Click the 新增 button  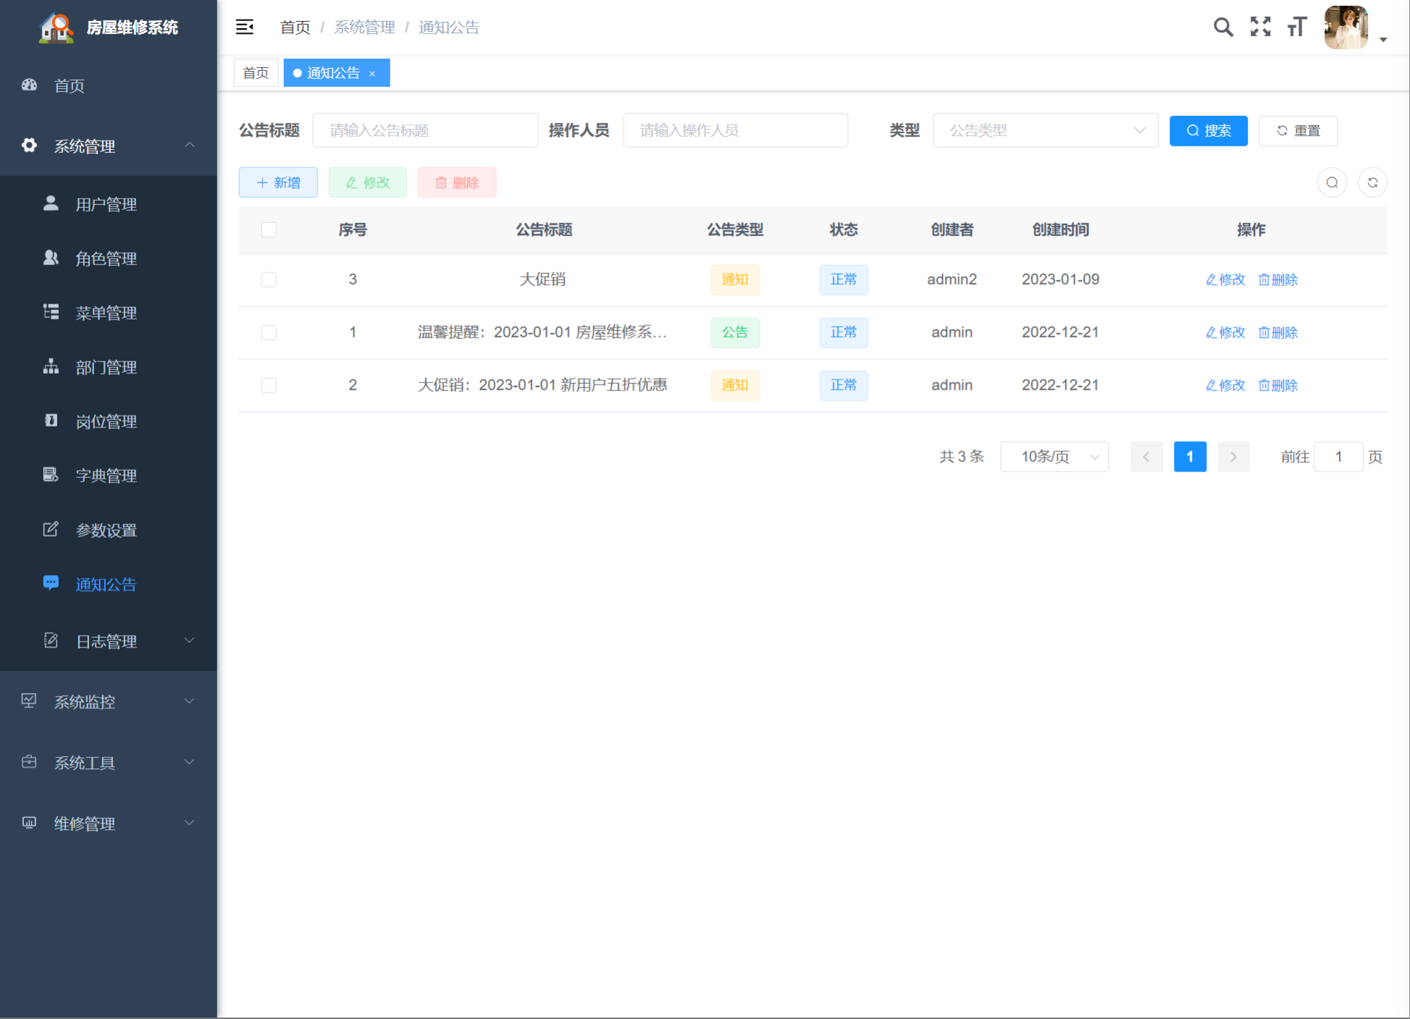pyautogui.click(x=278, y=183)
